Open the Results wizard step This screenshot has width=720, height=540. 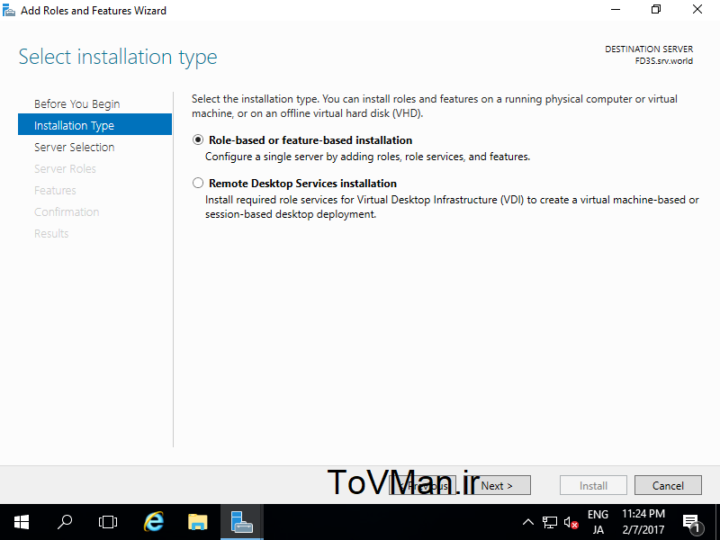(x=51, y=234)
